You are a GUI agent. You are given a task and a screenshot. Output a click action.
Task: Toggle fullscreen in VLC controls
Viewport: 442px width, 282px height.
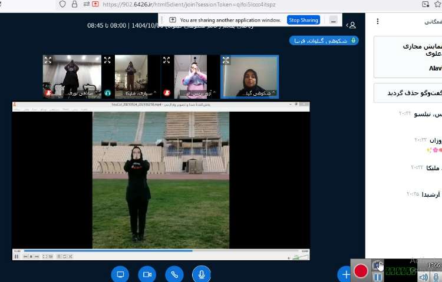44,256
